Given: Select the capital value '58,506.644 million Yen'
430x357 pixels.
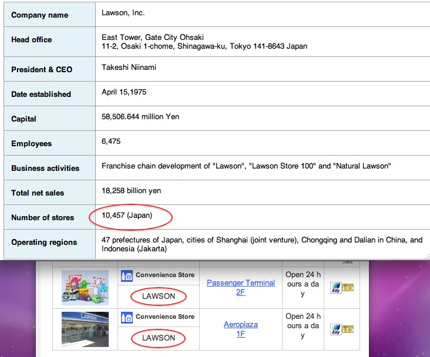Looking at the screenshot, I should tap(140, 117).
